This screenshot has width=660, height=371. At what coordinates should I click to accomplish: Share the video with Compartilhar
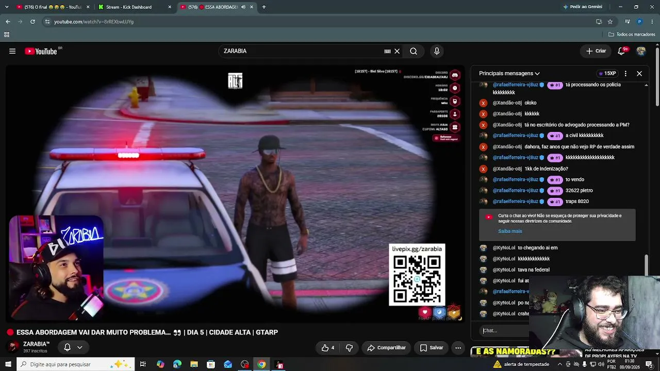pos(386,348)
